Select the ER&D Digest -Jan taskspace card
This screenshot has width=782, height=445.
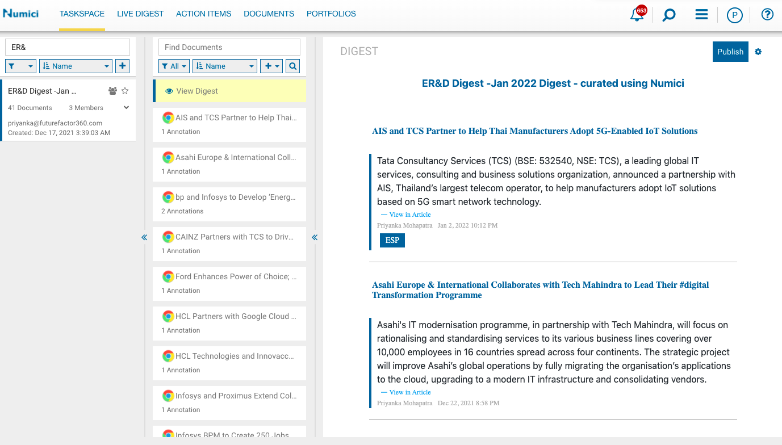[68, 110]
